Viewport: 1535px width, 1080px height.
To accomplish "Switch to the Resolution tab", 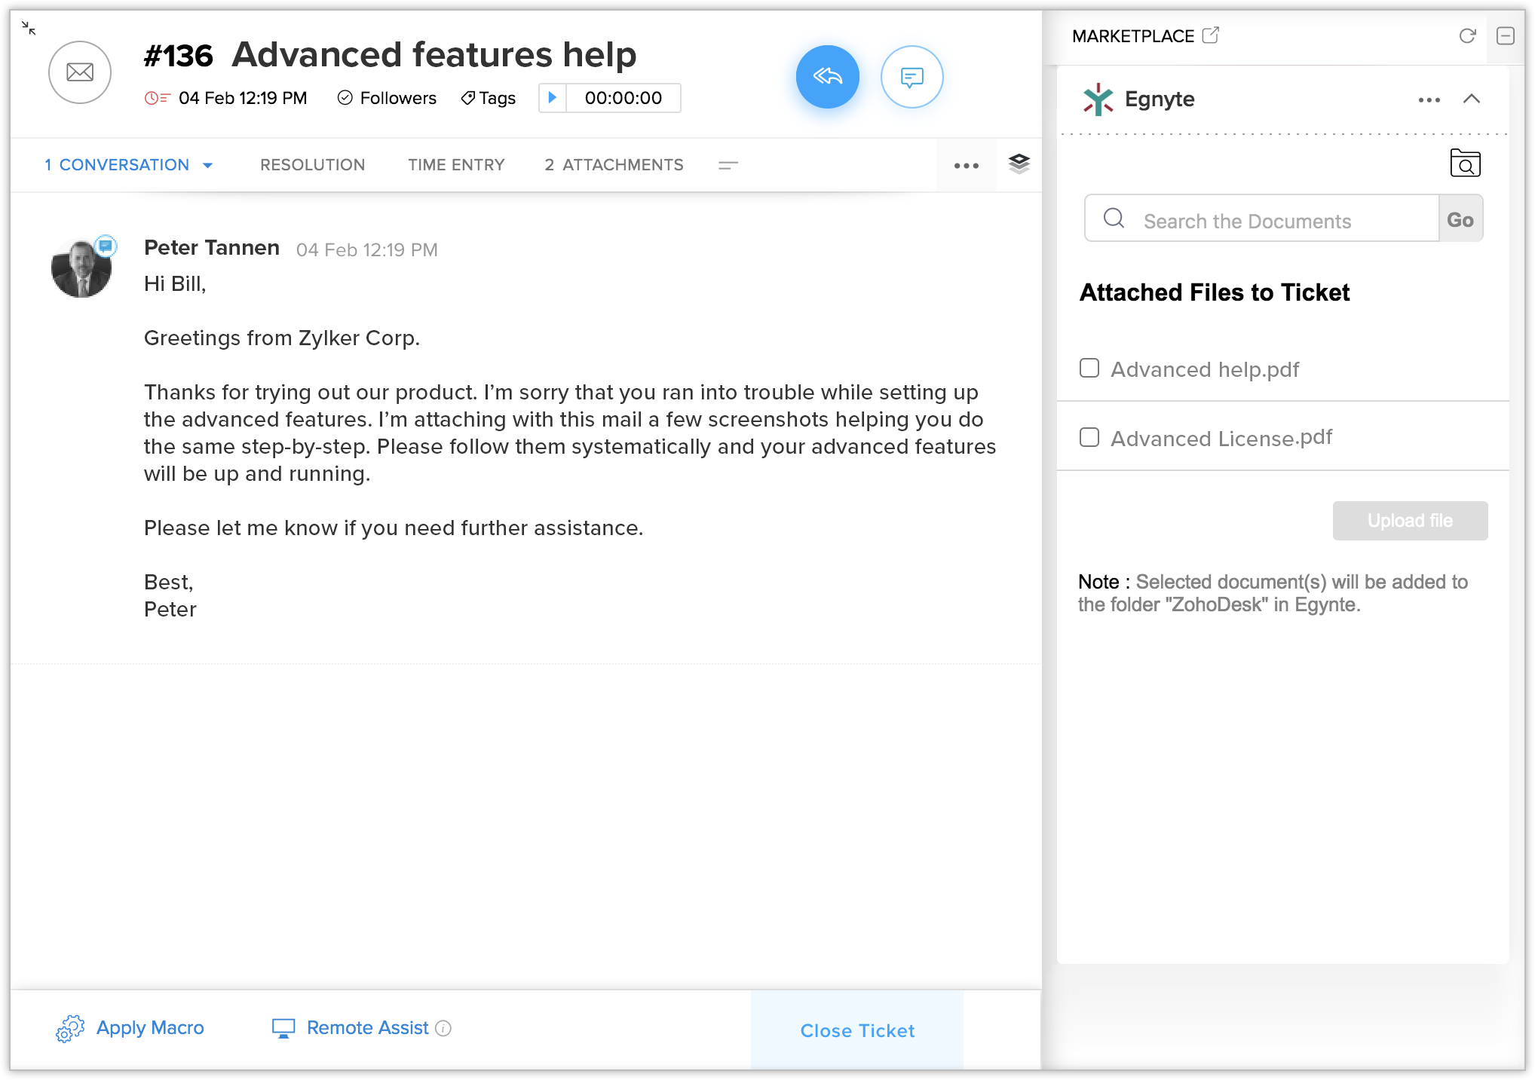I will point(312,165).
